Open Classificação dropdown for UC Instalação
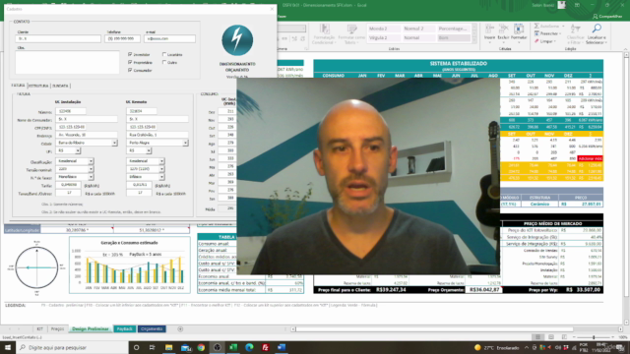 (x=91, y=161)
